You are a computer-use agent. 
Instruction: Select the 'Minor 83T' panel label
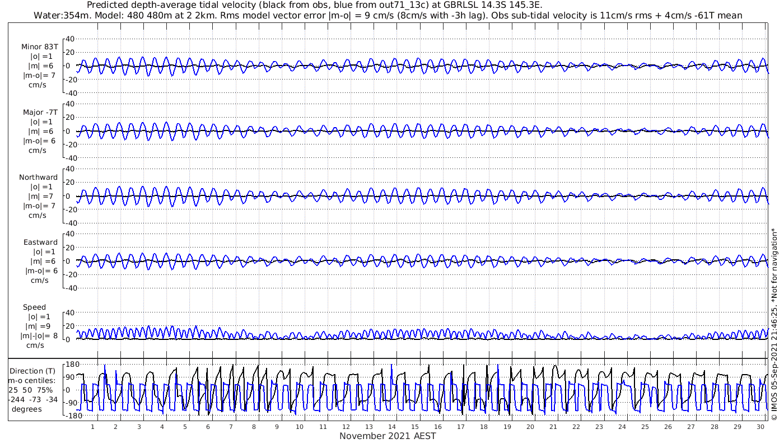coord(39,47)
